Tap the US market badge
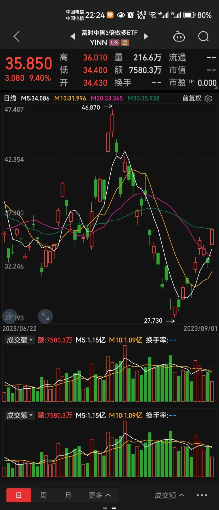The image size is (219, 510). [x=114, y=42]
